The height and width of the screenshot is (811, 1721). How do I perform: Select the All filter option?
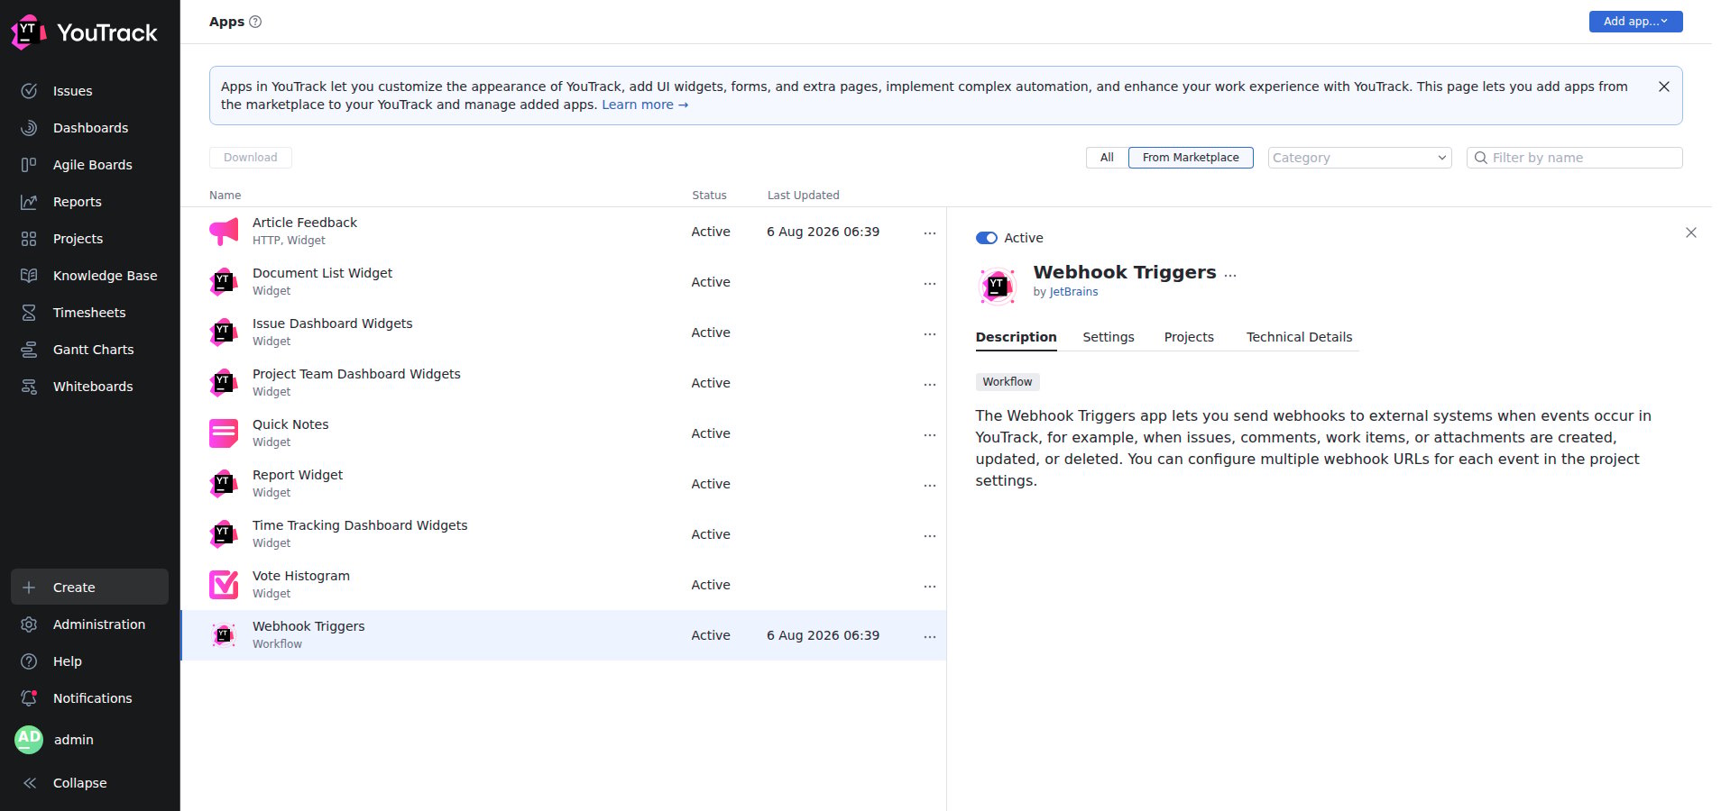pyautogui.click(x=1107, y=158)
